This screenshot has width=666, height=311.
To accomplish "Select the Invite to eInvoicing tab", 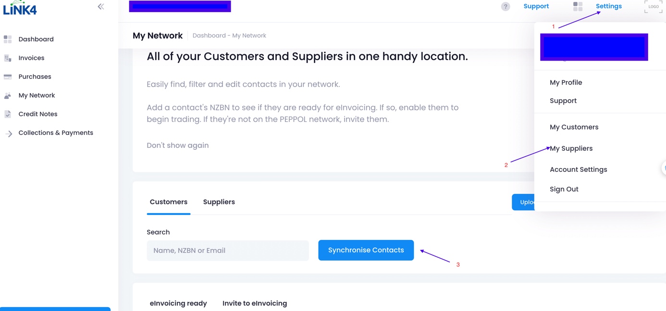I will coord(254,303).
